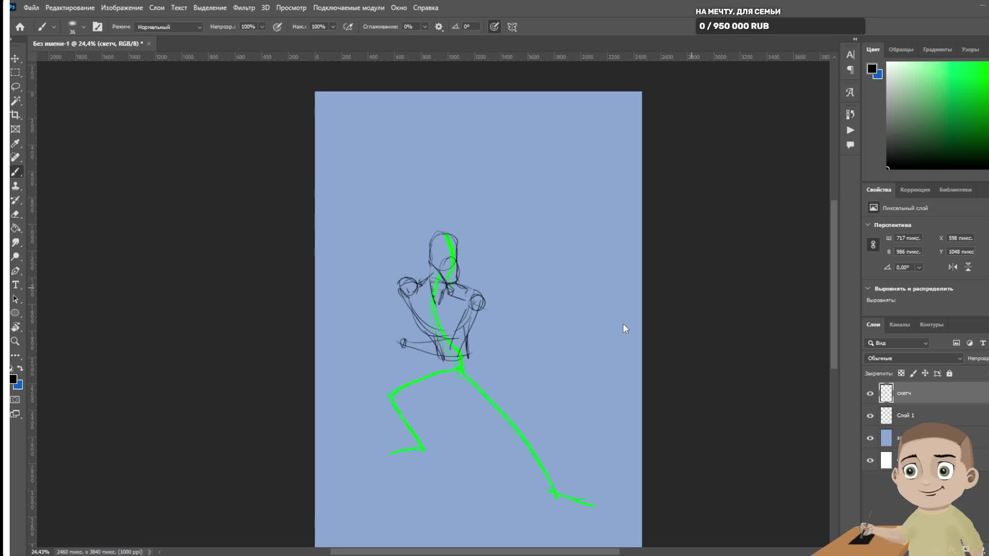This screenshot has height=556, width=989.
Task: Open the Фильтр menu
Action: [x=244, y=8]
